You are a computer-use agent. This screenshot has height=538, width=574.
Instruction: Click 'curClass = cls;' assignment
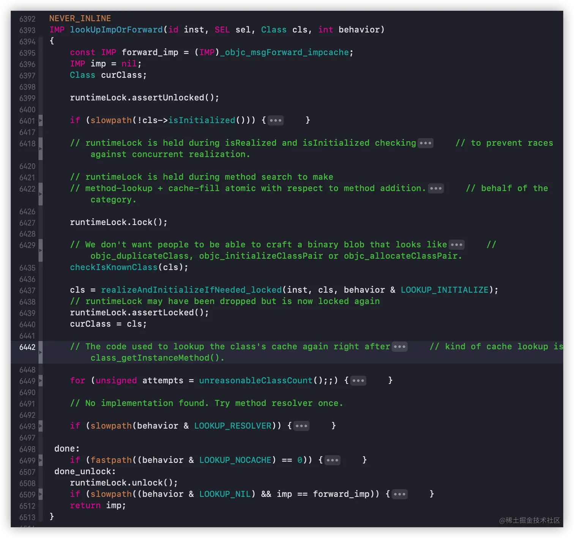tap(108, 324)
